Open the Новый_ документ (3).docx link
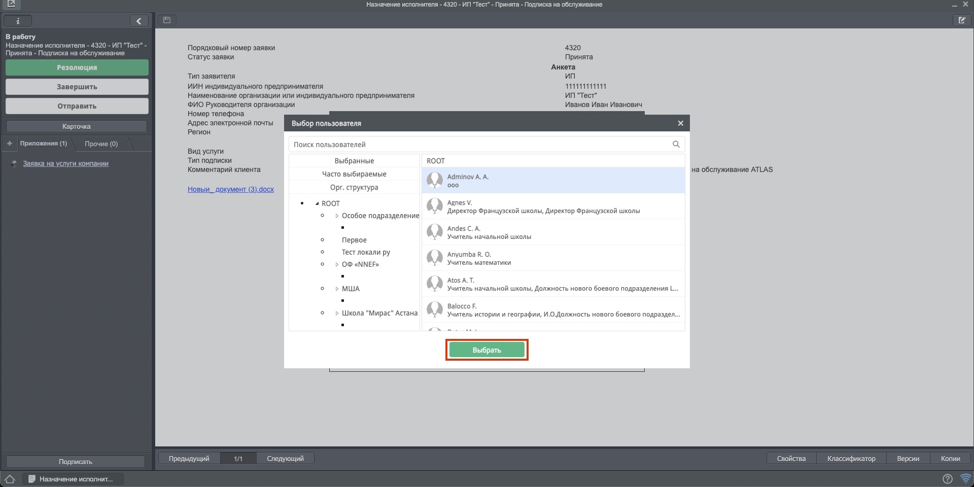This screenshot has height=487, width=974. (230, 189)
